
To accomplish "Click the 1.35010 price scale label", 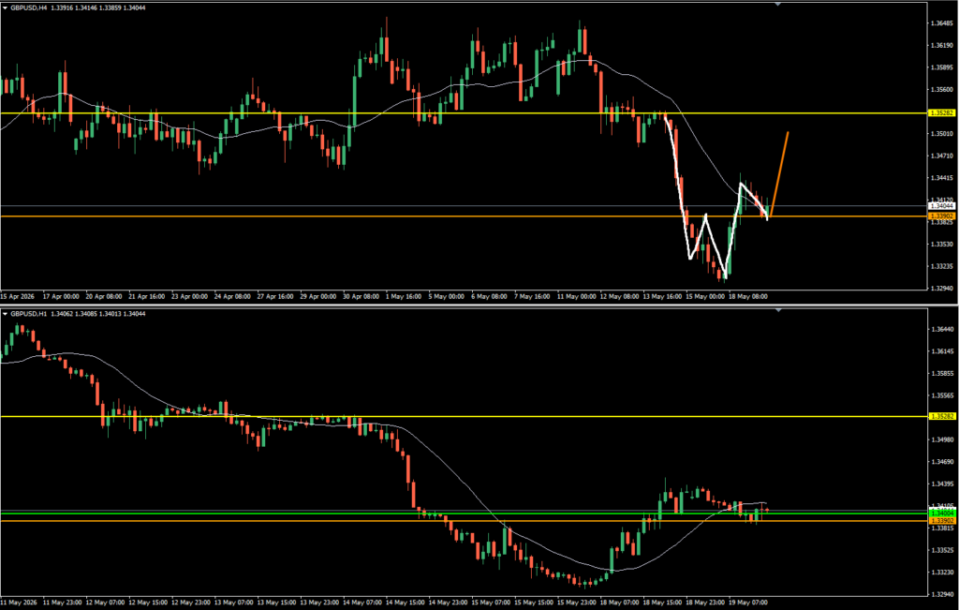I will 940,134.
